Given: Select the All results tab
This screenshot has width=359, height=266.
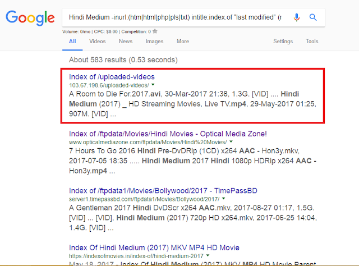Looking at the screenshot, I should [73, 42].
